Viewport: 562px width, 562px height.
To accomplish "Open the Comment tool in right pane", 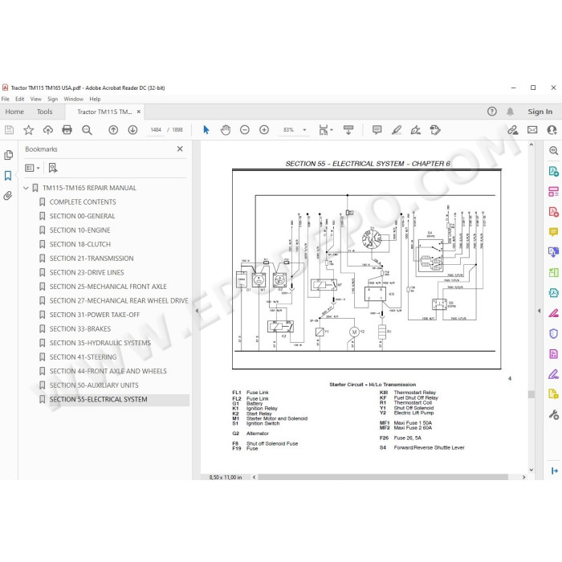I will [553, 232].
